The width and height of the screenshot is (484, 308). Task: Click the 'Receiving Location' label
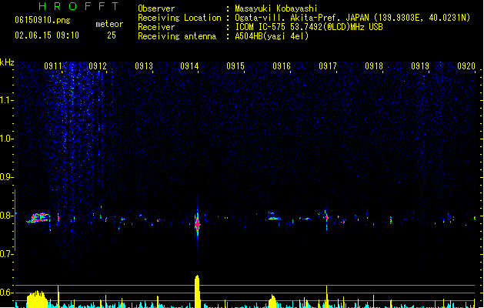[x=179, y=18]
